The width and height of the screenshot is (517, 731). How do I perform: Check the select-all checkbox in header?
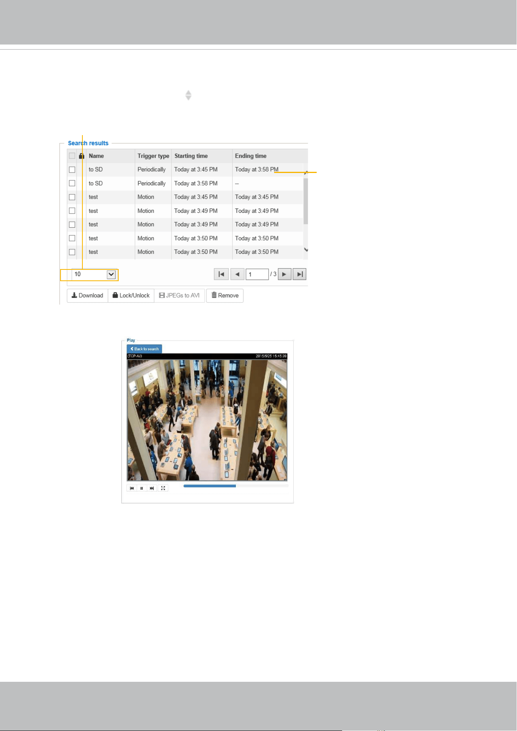pos(72,156)
